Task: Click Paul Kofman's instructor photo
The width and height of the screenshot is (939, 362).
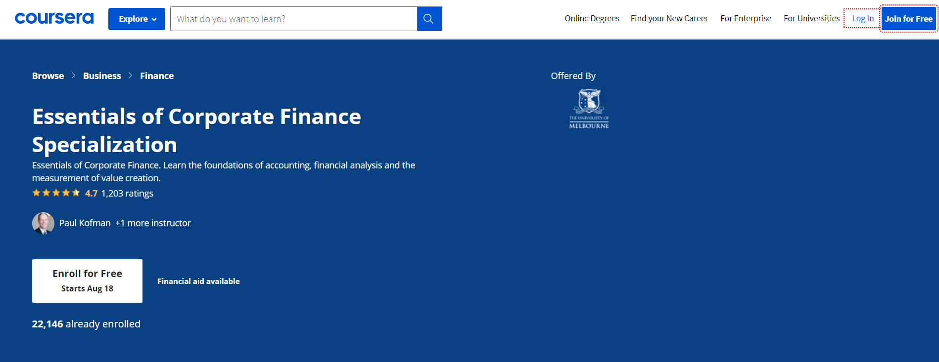Action: tap(43, 223)
